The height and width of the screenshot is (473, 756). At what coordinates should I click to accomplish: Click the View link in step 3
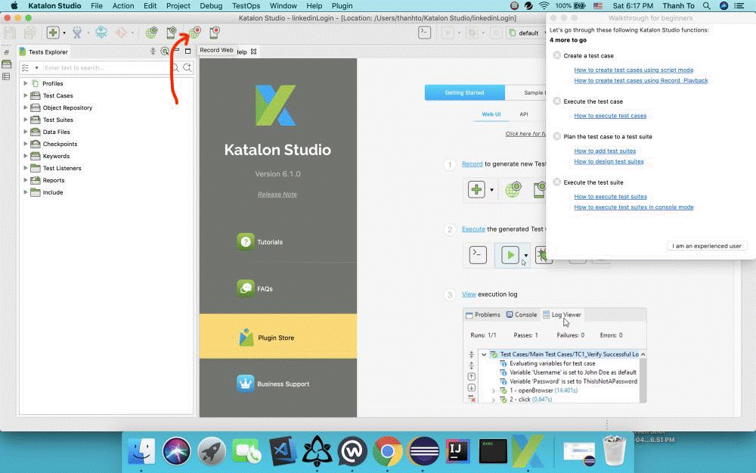[469, 294]
